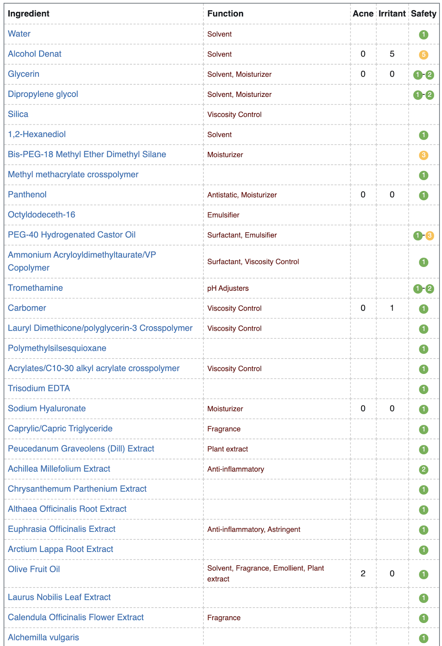
Task: Click the Irritant column header
Action: [392, 14]
